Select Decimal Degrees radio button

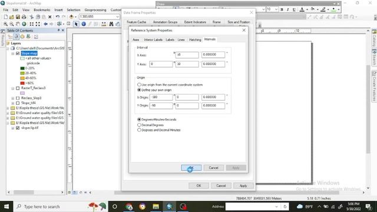[x=139, y=125]
